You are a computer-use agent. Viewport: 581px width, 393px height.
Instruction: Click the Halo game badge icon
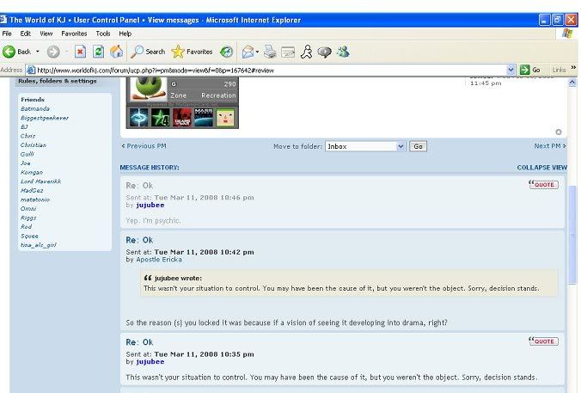pos(139,118)
